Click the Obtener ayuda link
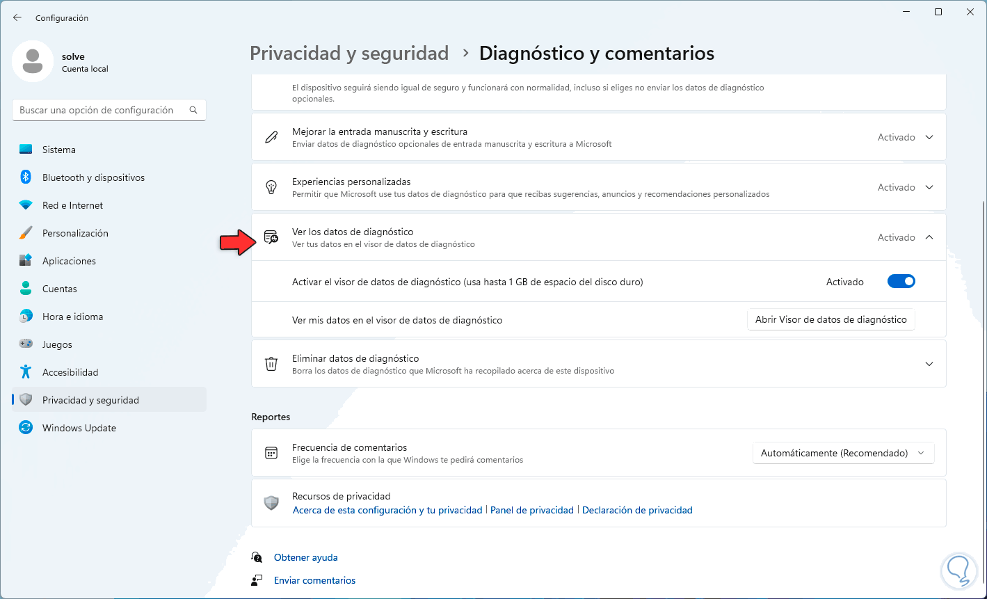Screen dimensions: 987x599 pyautogui.click(x=306, y=557)
